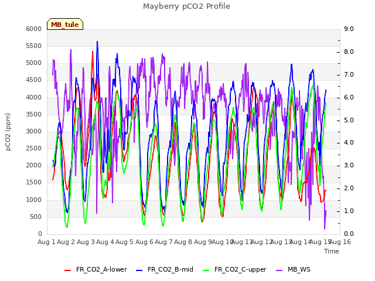This screenshot has width=375, height=281.
Task: Click the 0 left axis tick label
Action: [x=40, y=234]
